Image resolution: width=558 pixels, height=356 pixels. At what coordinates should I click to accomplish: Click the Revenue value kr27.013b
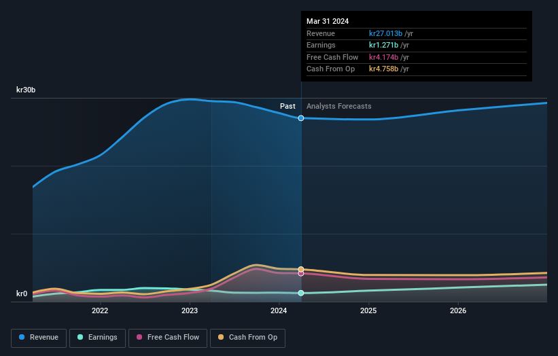[386, 33]
